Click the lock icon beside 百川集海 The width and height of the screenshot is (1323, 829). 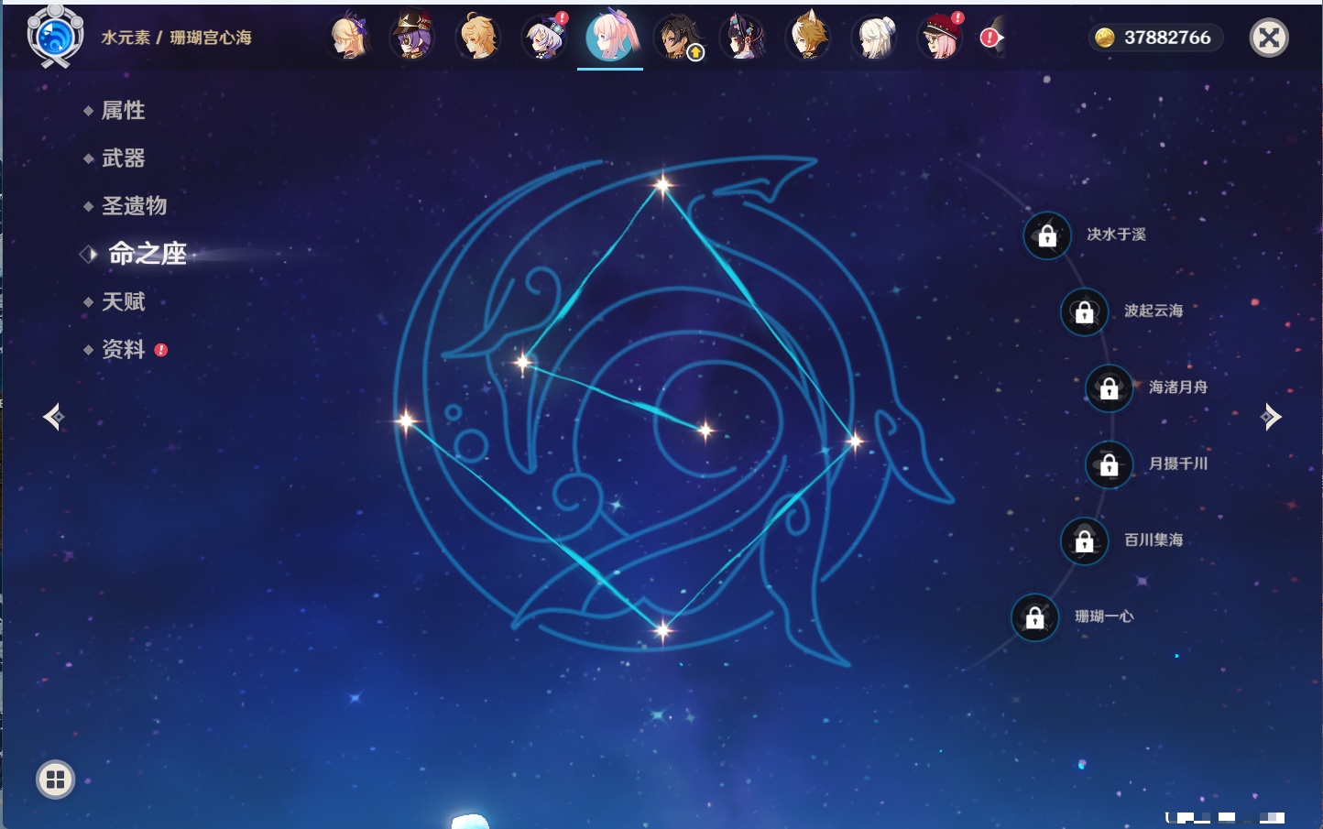[x=1084, y=540]
